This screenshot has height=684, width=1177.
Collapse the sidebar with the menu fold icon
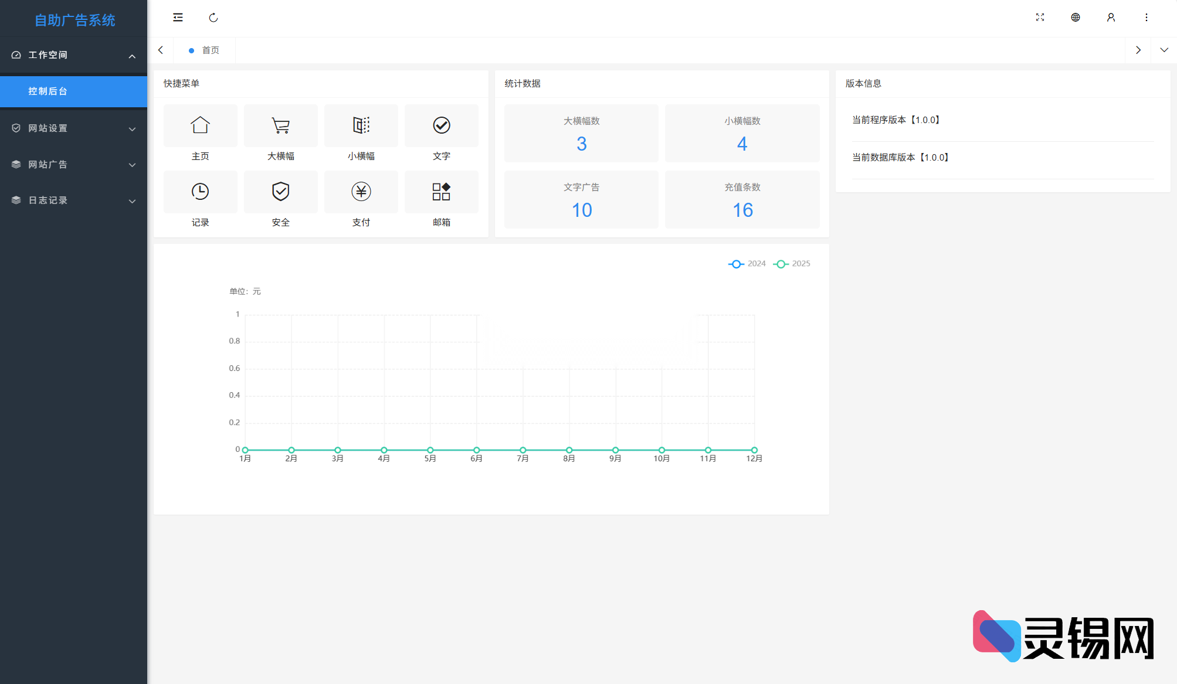tap(178, 18)
